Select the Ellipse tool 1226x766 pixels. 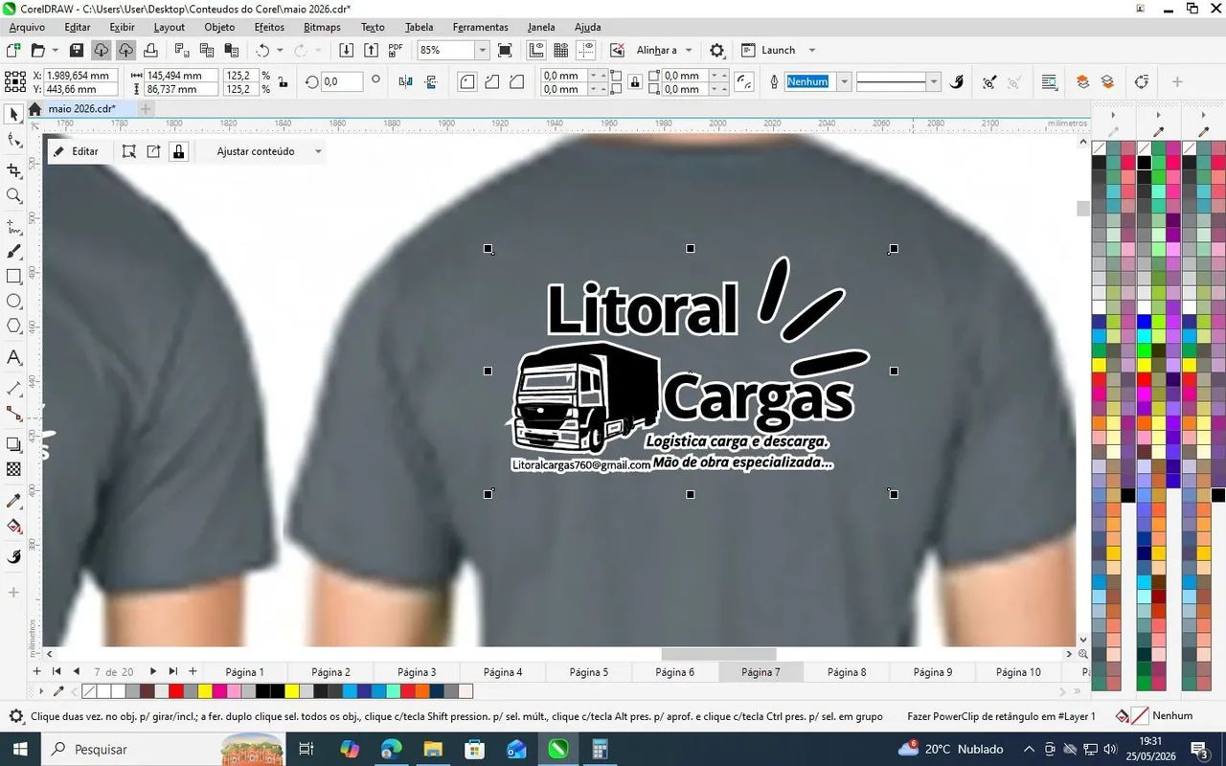[13, 302]
